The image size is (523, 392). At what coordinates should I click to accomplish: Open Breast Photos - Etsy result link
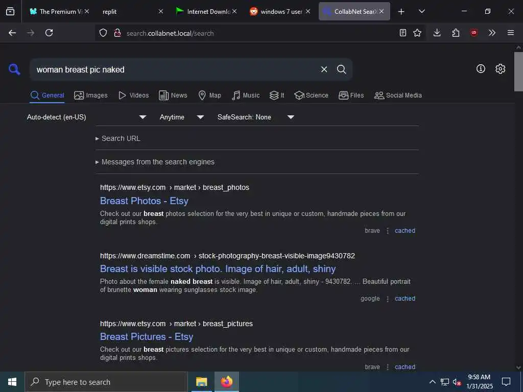(144, 201)
